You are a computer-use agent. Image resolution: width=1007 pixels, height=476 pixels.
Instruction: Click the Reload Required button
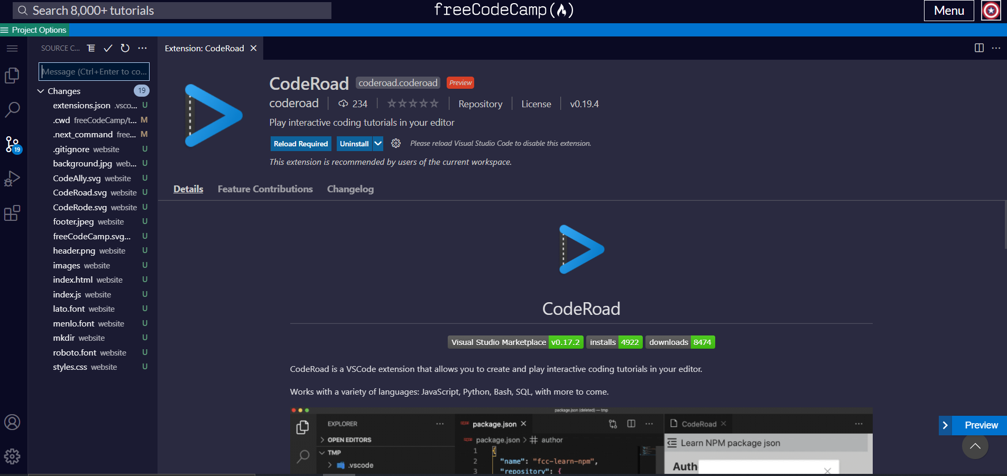coord(300,143)
